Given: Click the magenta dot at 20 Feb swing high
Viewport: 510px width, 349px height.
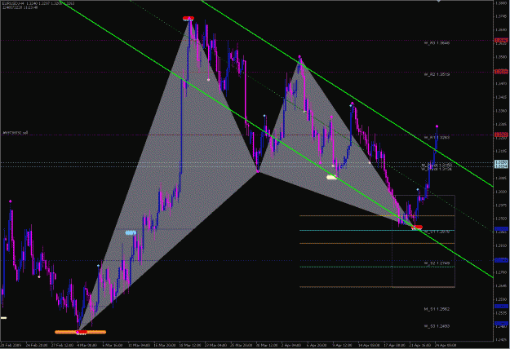Looking at the screenshot, I should [11, 201].
